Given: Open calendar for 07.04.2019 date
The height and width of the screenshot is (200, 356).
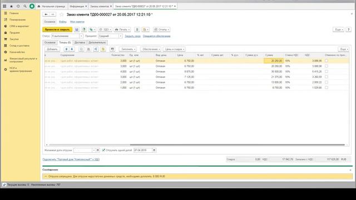Looking at the screenshot, I should pyautogui.click(x=154, y=150).
